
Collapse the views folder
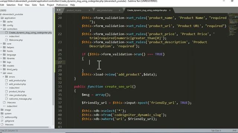(1, 73)
